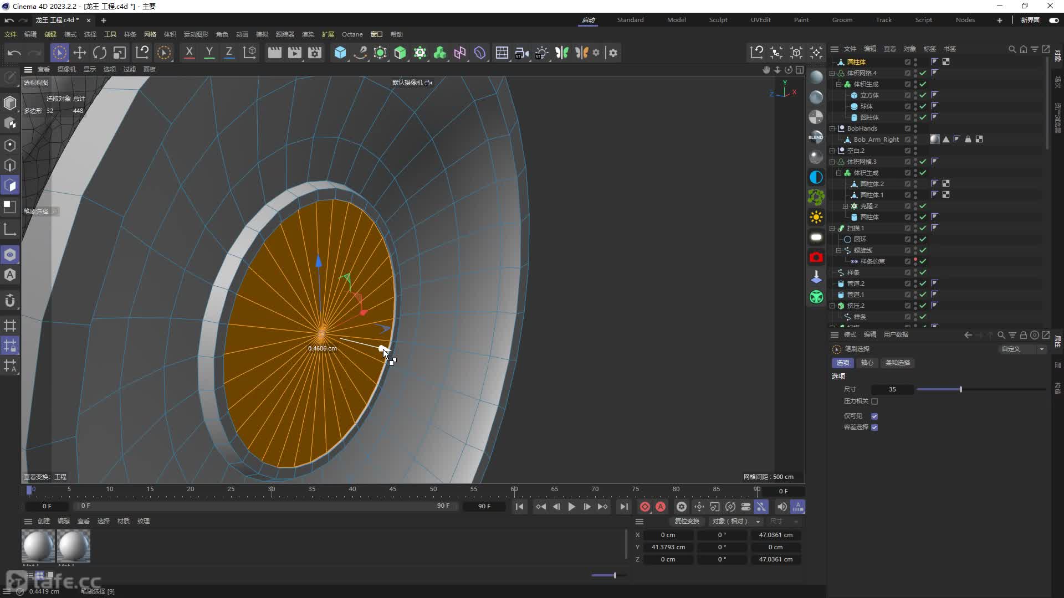Toggle timeline sound speaker icon

pyautogui.click(x=782, y=507)
